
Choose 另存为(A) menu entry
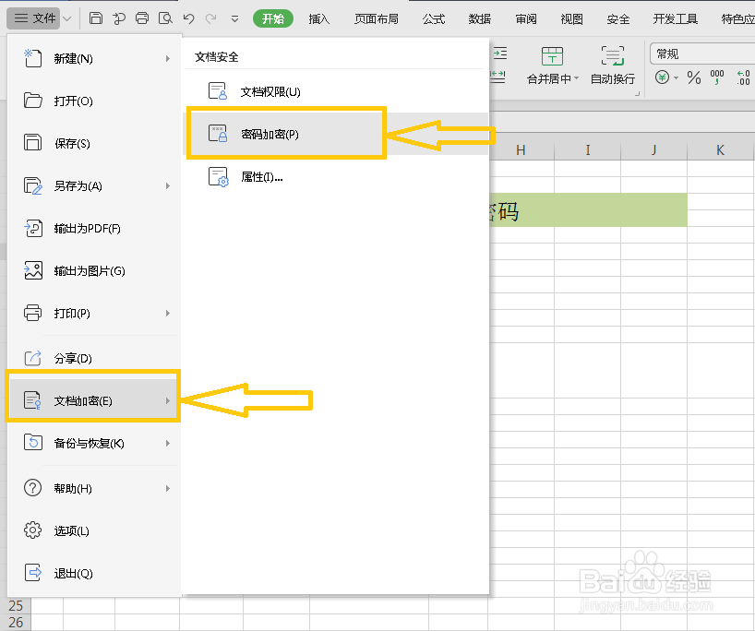click(x=94, y=185)
